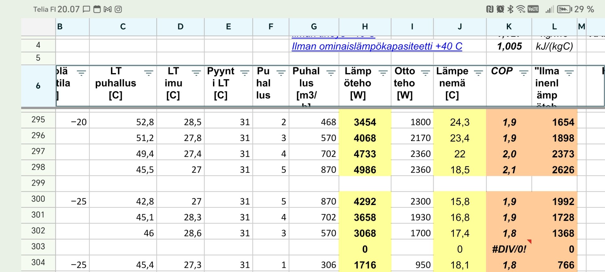Select column H by its header
Image resolution: width=605 pixels, height=272 pixels.
tap(365, 27)
